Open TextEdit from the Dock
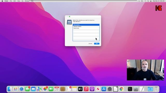166x93 pixels. pos(142,89)
